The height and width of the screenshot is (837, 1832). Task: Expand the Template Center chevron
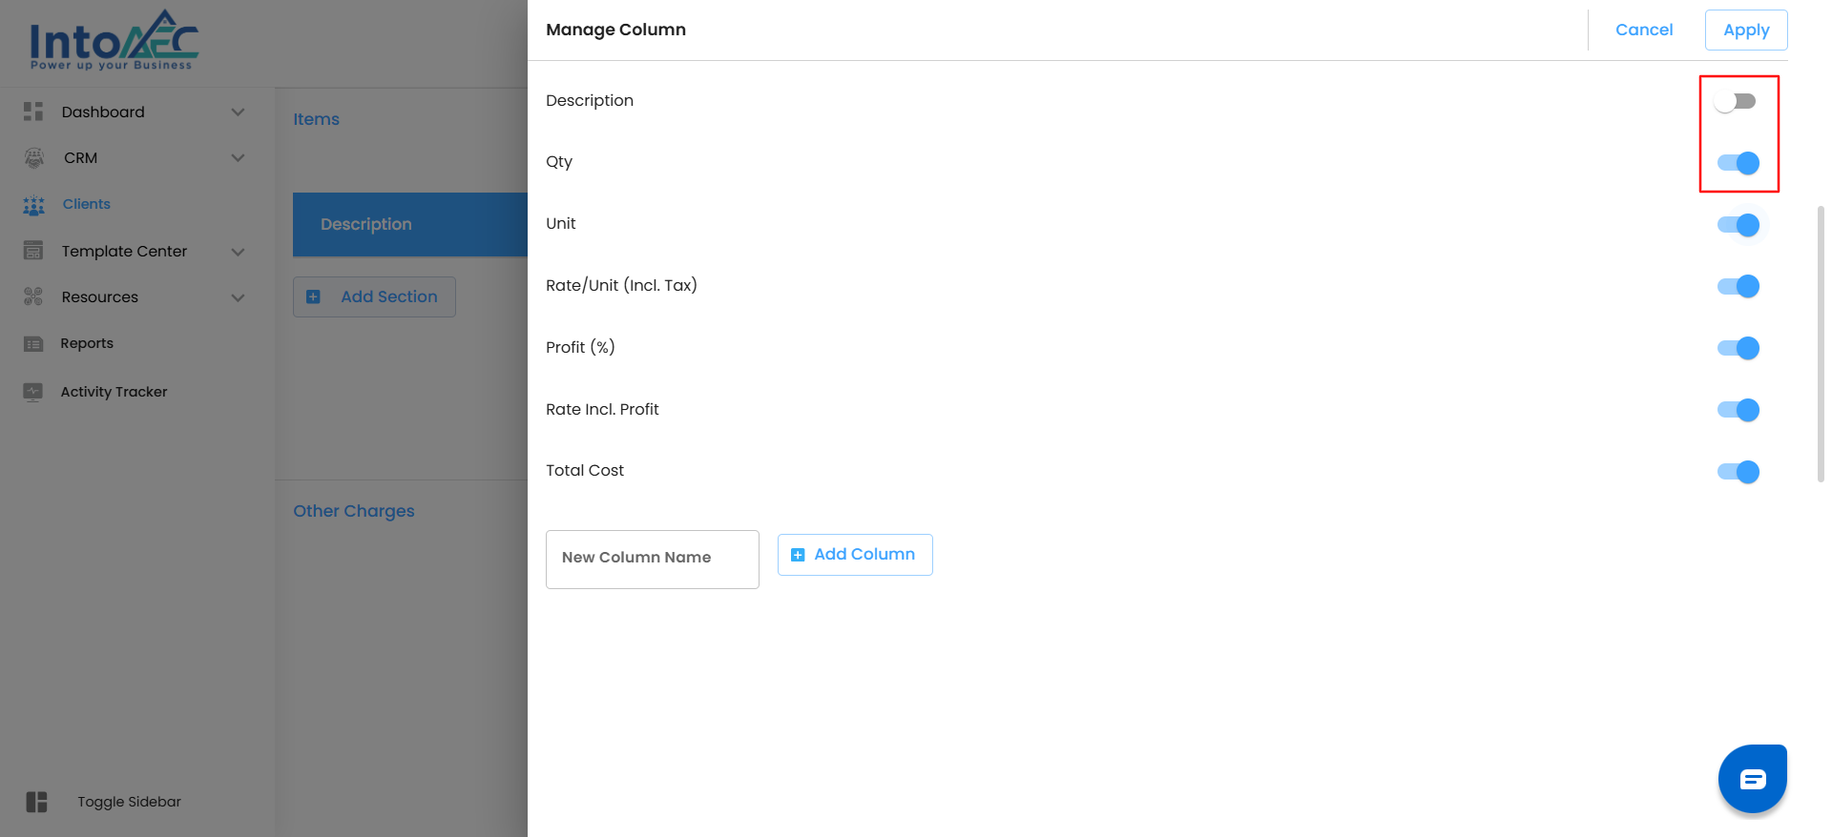click(238, 252)
